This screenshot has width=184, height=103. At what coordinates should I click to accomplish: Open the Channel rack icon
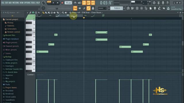pyautogui.click(x=137, y=8)
